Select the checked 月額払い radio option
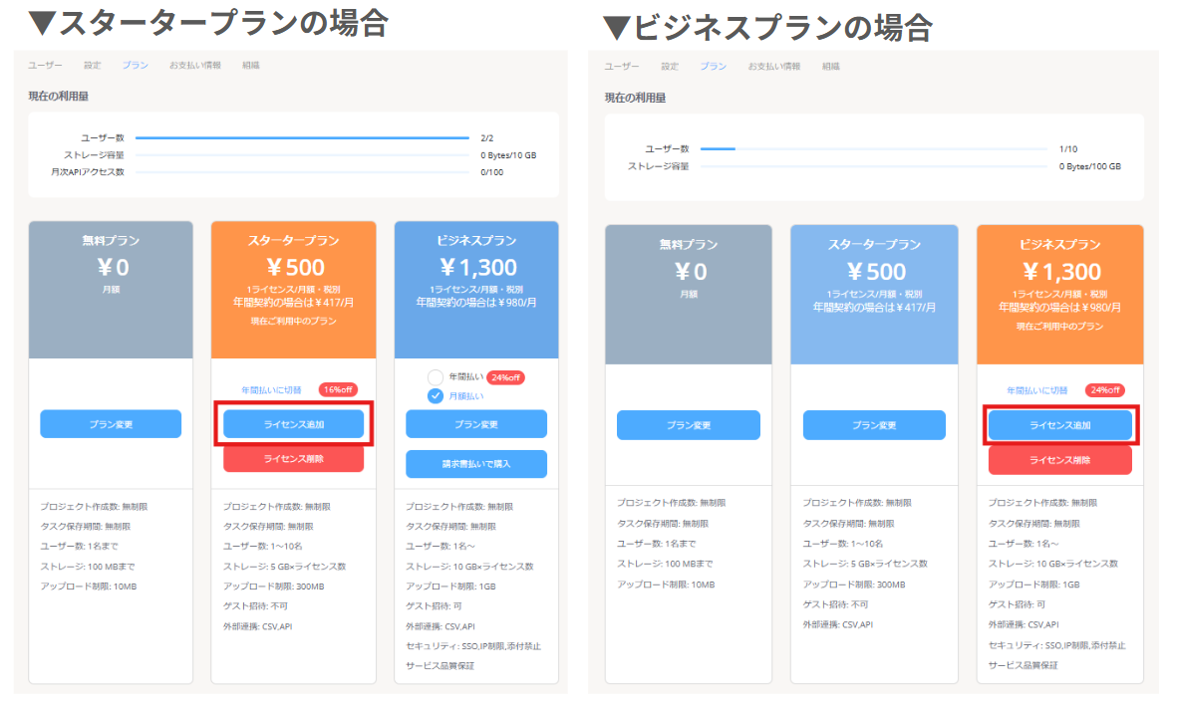 pyautogui.click(x=436, y=396)
